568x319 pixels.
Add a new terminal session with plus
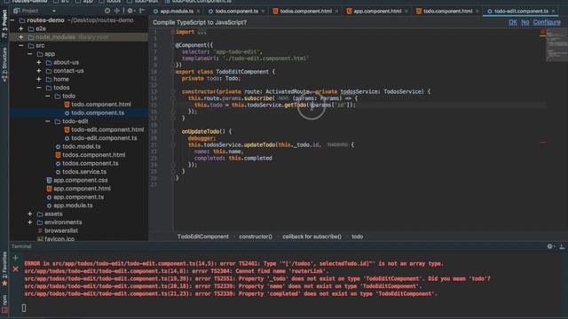[16, 258]
